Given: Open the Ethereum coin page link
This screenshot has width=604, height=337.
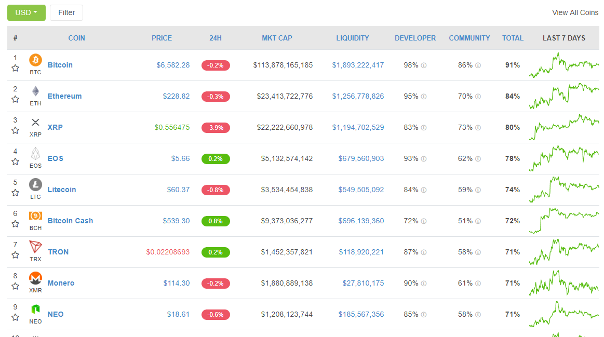Looking at the screenshot, I should (x=65, y=96).
